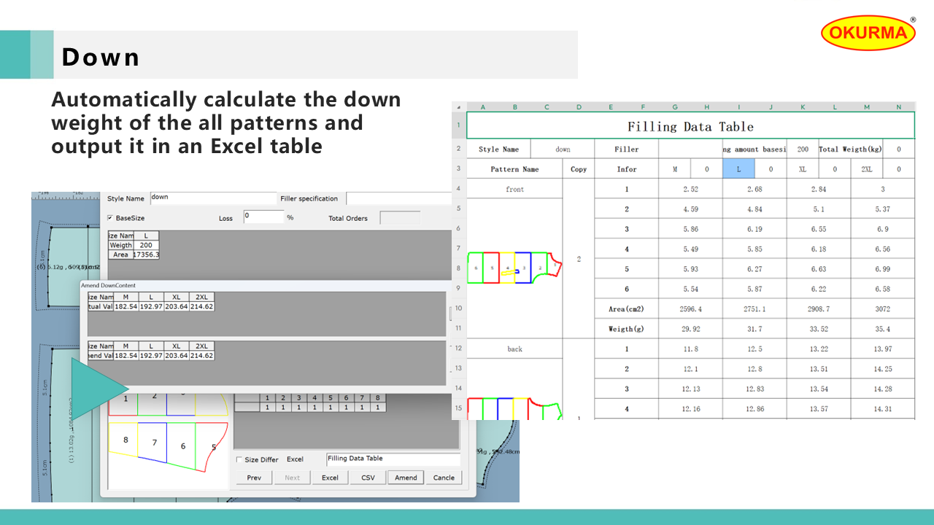Select row header 10 in spreadsheet
This screenshot has width=934, height=525.
[458, 308]
